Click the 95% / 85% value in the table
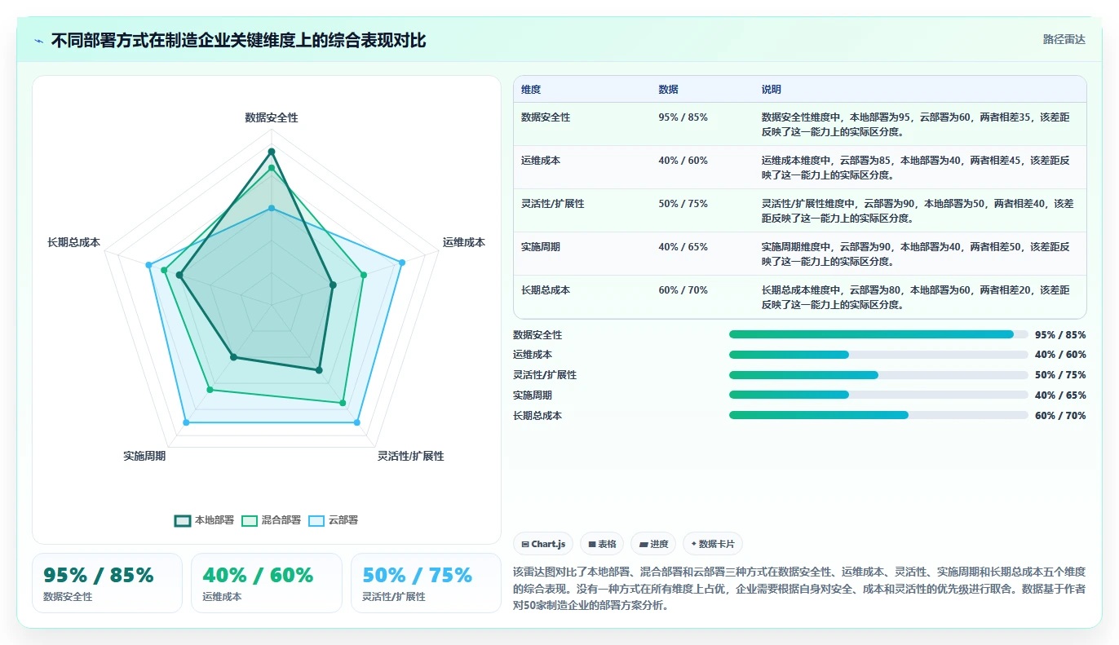This screenshot has height=645, width=1119. point(683,117)
